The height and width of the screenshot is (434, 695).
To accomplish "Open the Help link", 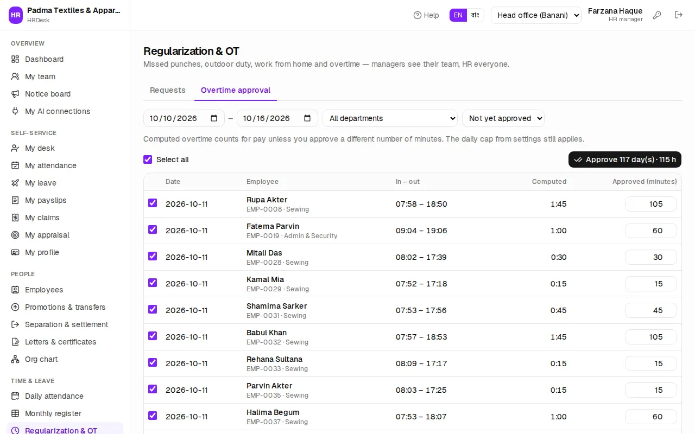I will 426,15.
